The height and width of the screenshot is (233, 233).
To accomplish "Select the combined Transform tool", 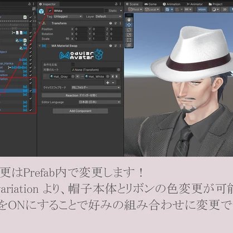I will 129,45.
